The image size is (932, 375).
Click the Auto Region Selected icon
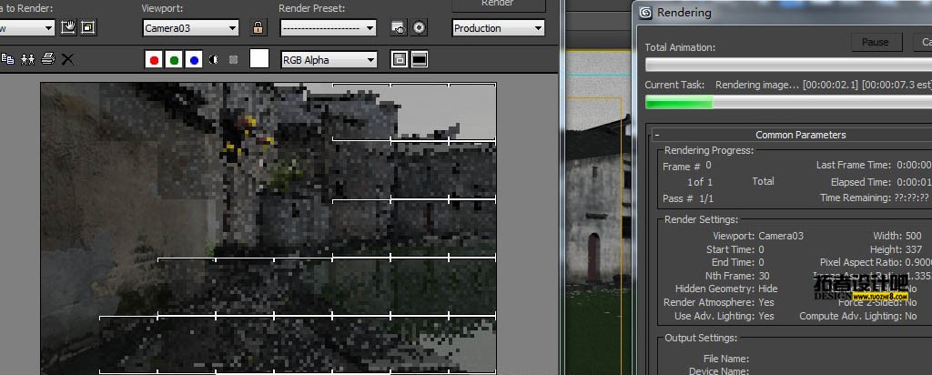[x=88, y=27]
